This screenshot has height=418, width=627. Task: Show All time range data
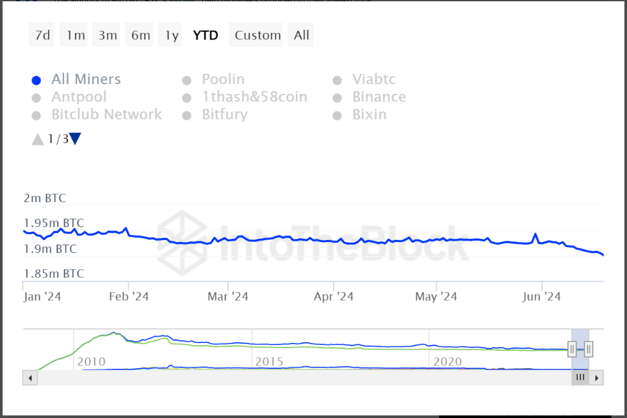[301, 35]
